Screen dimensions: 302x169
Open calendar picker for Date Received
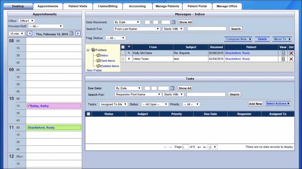[173, 22]
